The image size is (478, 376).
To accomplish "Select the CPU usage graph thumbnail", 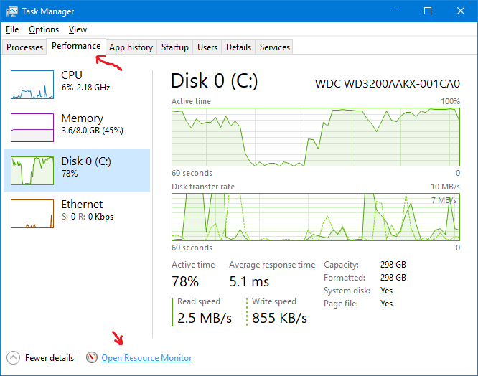I will pyautogui.click(x=32, y=85).
